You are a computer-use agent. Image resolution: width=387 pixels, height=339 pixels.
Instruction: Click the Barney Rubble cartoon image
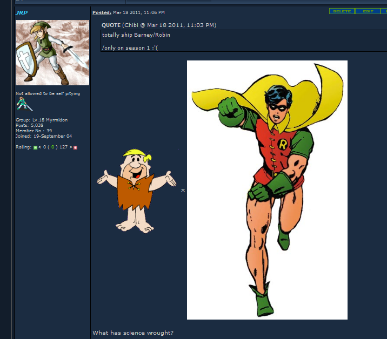point(137,191)
